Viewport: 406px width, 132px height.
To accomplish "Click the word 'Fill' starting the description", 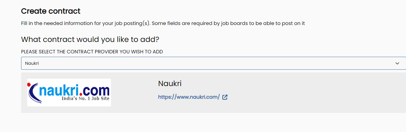I will pos(24,23).
